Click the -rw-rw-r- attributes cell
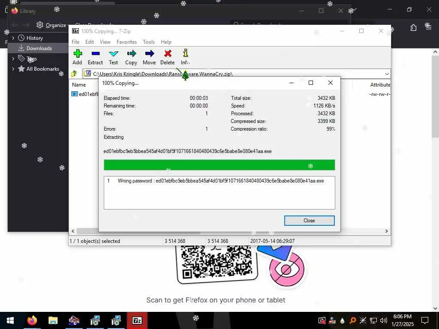The height and width of the screenshot is (329, 439). click(380, 94)
